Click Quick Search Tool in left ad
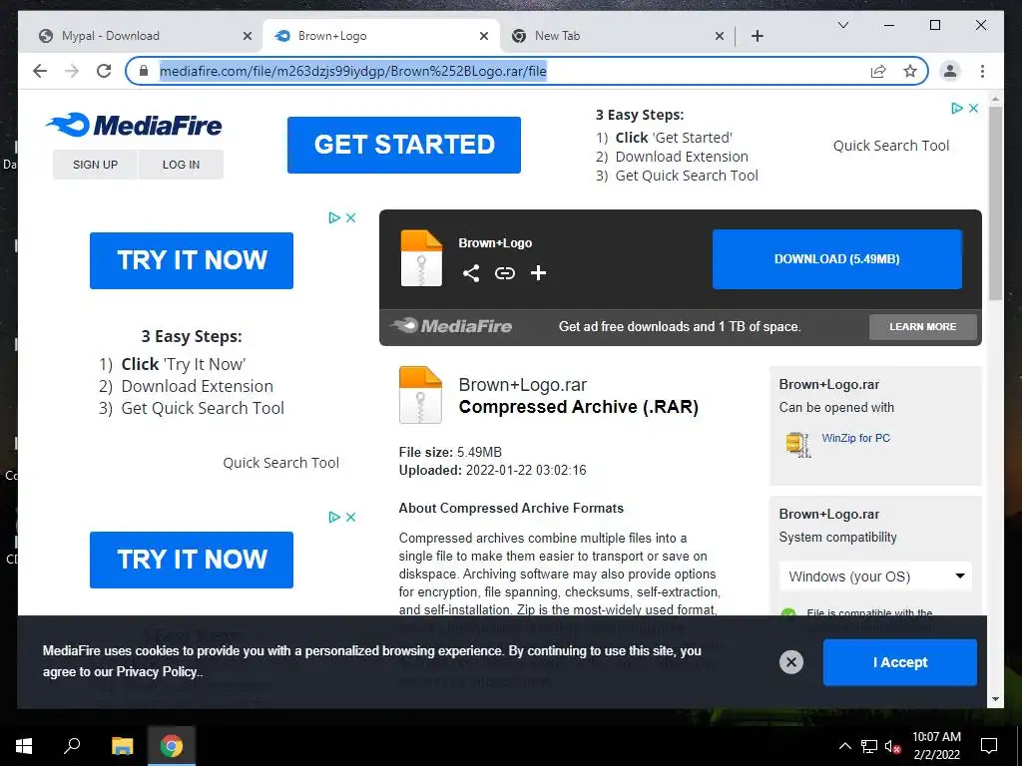This screenshot has height=766, width=1022. coord(280,463)
